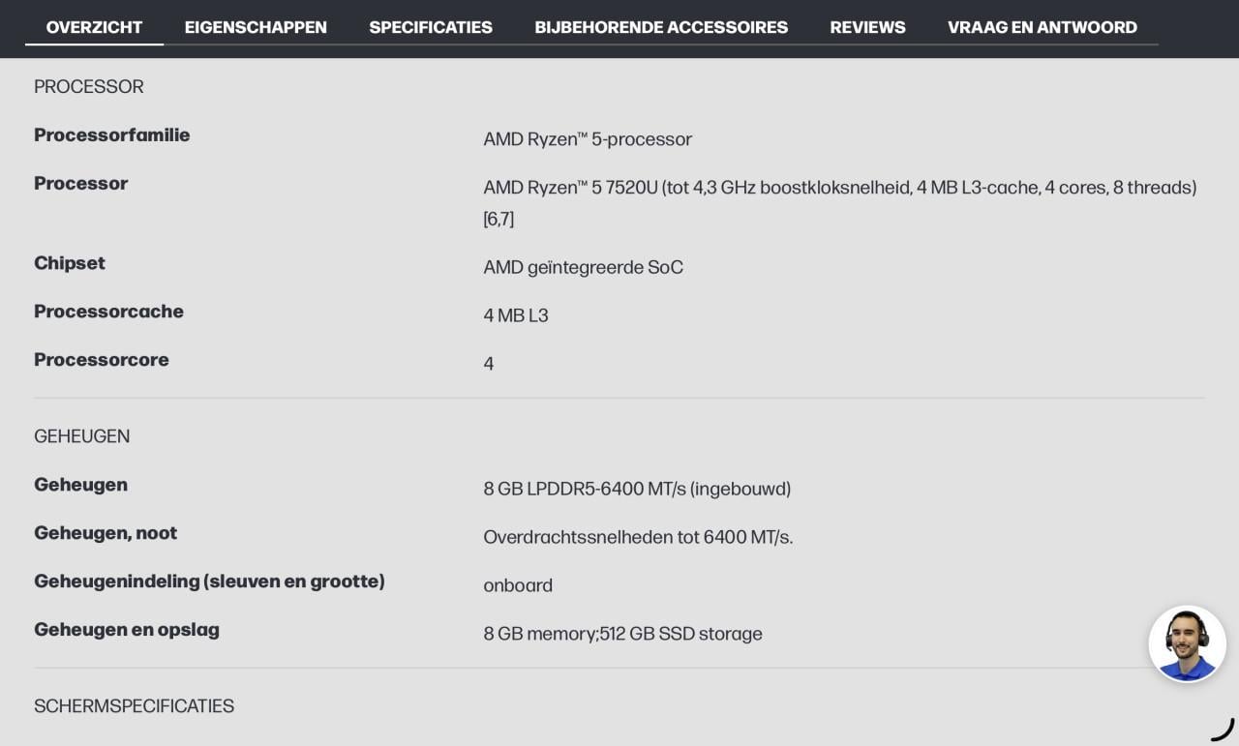This screenshot has width=1239, height=746.
Task: Click the Processorcore value 4
Action: (488, 363)
